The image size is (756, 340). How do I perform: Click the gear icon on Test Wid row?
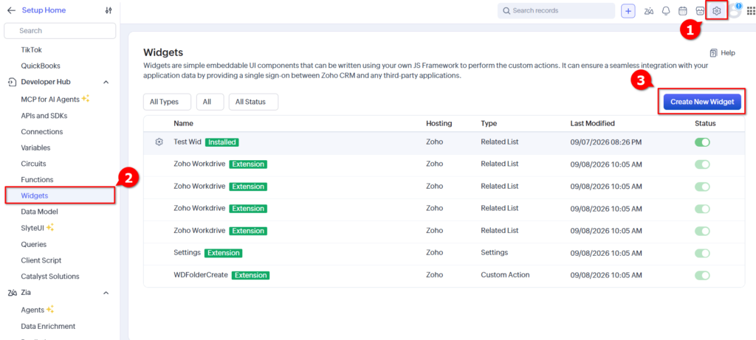[x=159, y=142]
